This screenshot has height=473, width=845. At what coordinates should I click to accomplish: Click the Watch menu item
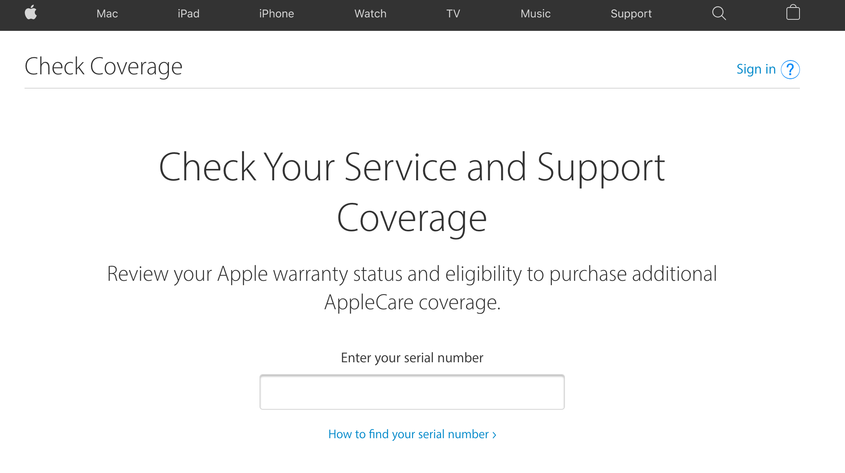tap(370, 13)
